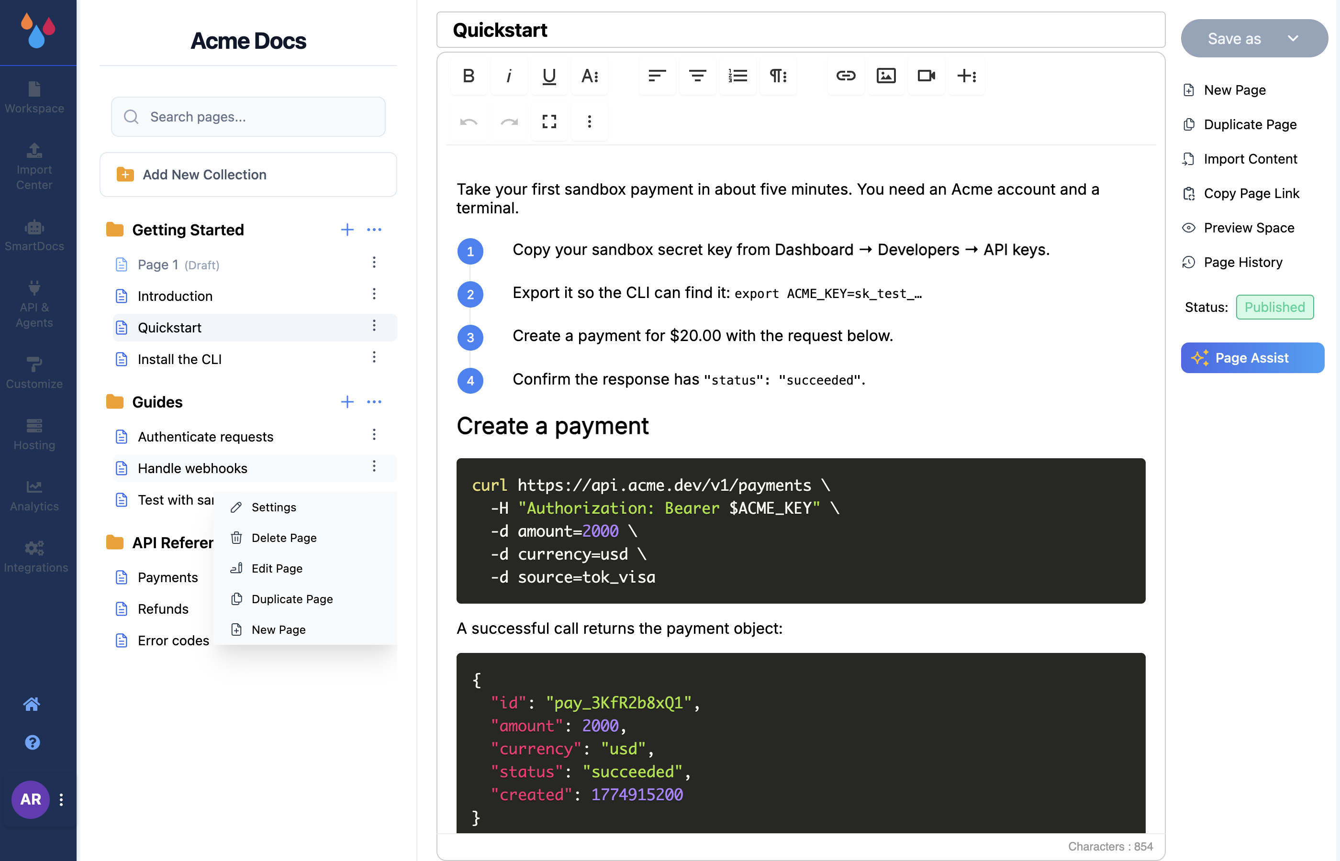This screenshot has width=1340, height=861.
Task: Open the help question-mark icon
Action: point(33,742)
